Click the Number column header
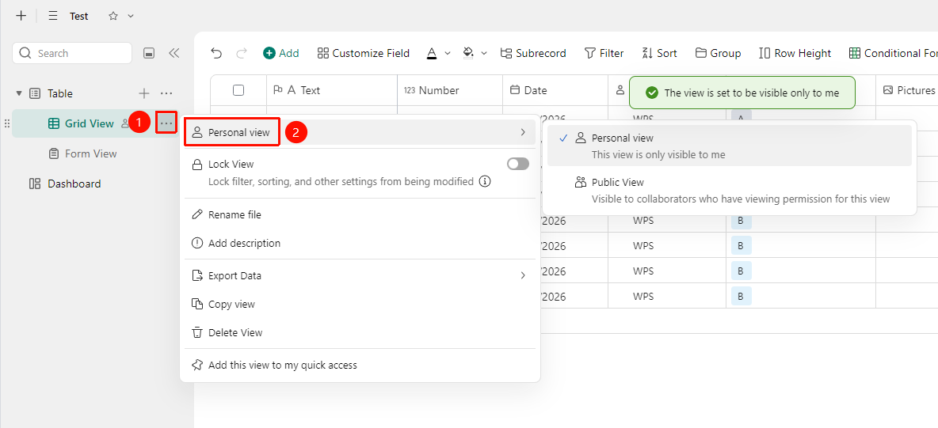 pyautogui.click(x=450, y=90)
